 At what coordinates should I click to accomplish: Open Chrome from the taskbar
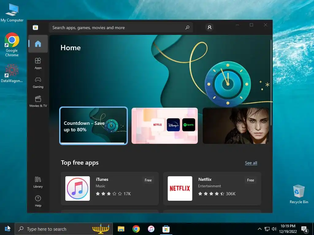click(136, 229)
